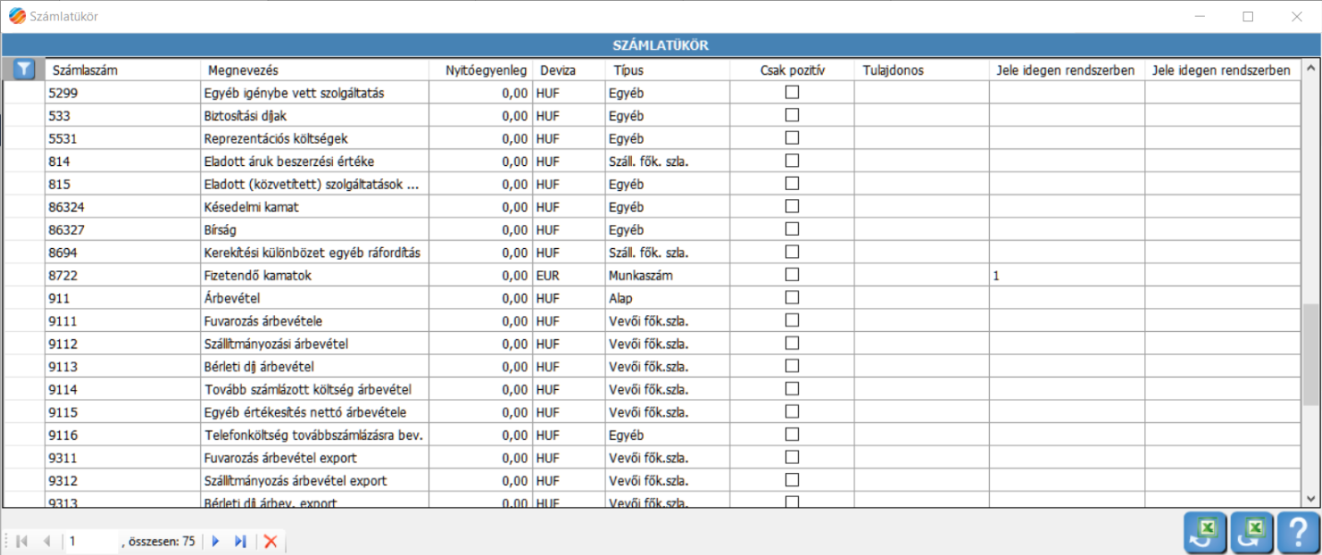Click the scrollbar down arrow
Screen dimensions: 1322x555
click(x=1311, y=498)
